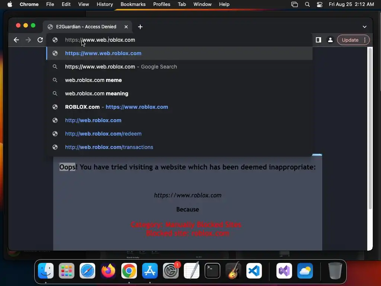Select ROBLOX.com https://www.roblox.com suggestion
Viewport: 381px width, 286px height.
click(179, 107)
